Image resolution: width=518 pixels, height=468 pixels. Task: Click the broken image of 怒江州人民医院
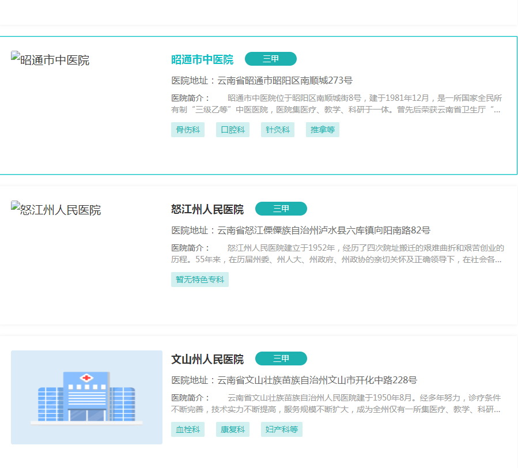[x=56, y=210]
